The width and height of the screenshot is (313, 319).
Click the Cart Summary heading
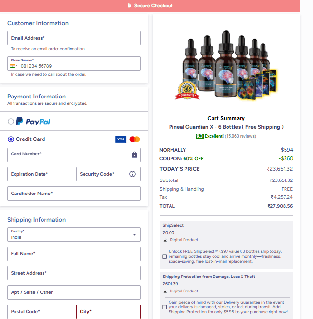coord(226,118)
